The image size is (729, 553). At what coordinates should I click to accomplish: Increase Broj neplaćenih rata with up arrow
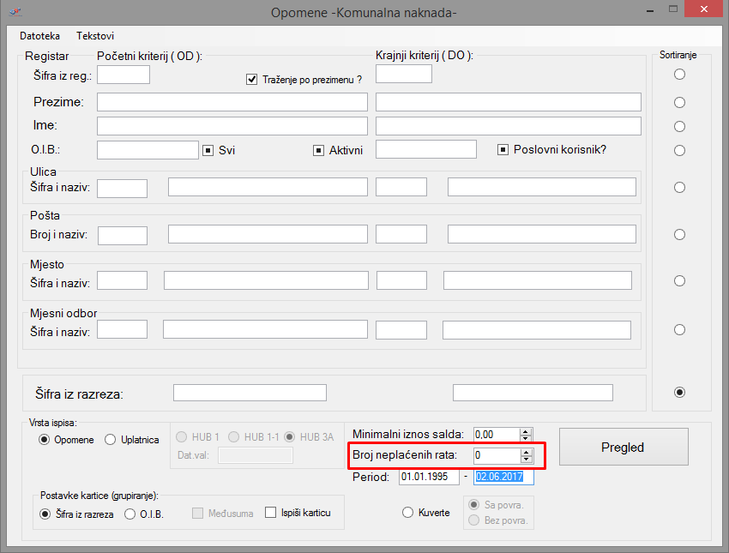526,451
